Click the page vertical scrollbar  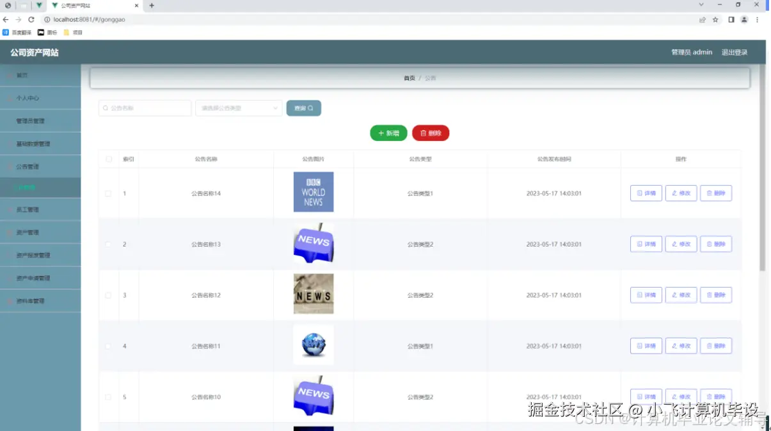762,168
